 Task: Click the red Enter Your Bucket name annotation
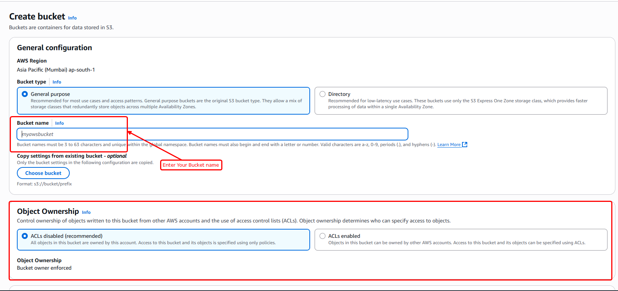click(x=191, y=165)
